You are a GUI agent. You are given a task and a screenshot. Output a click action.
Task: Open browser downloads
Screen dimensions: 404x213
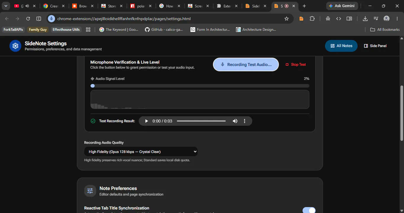click(365, 19)
